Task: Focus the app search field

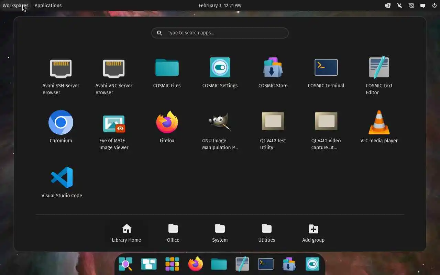Action: pyautogui.click(x=220, y=33)
